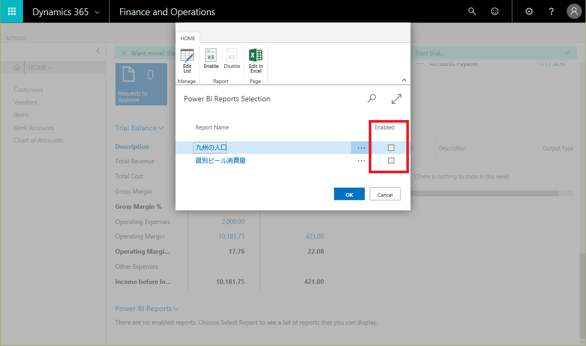Open the user profile avatar
The height and width of the screenshot is (346, 586).
click(x=574, y=11)
